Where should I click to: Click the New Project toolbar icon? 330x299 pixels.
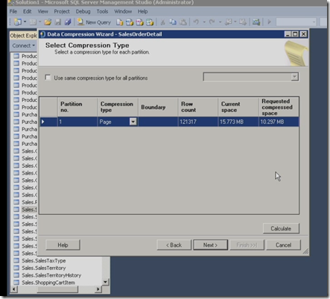pyautogui.click(x=18, y=22)
